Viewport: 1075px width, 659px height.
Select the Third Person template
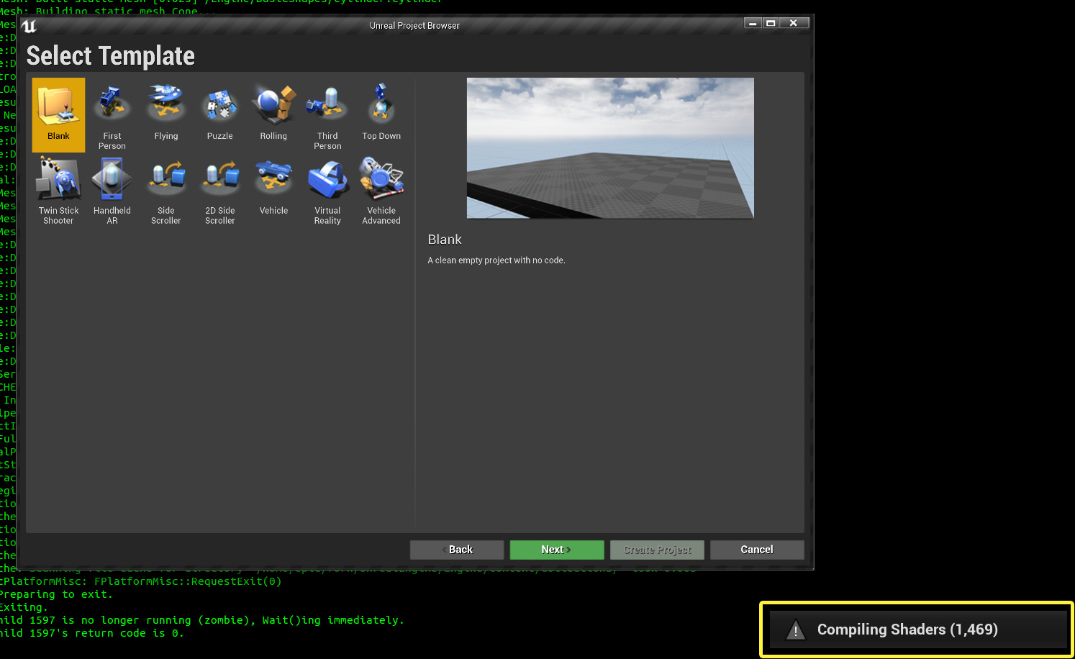pyautogui.click(x=327, y=112)
